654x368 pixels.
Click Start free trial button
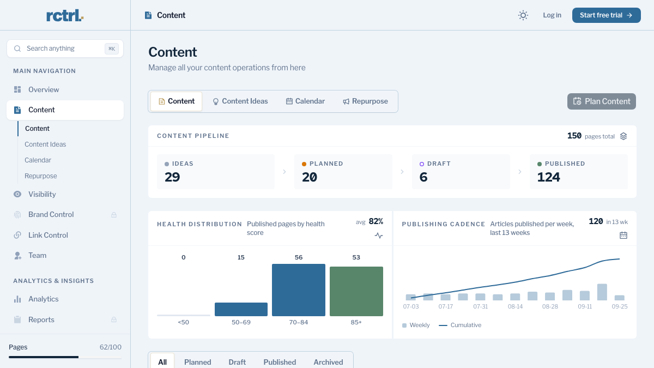(x=606, y=15)
